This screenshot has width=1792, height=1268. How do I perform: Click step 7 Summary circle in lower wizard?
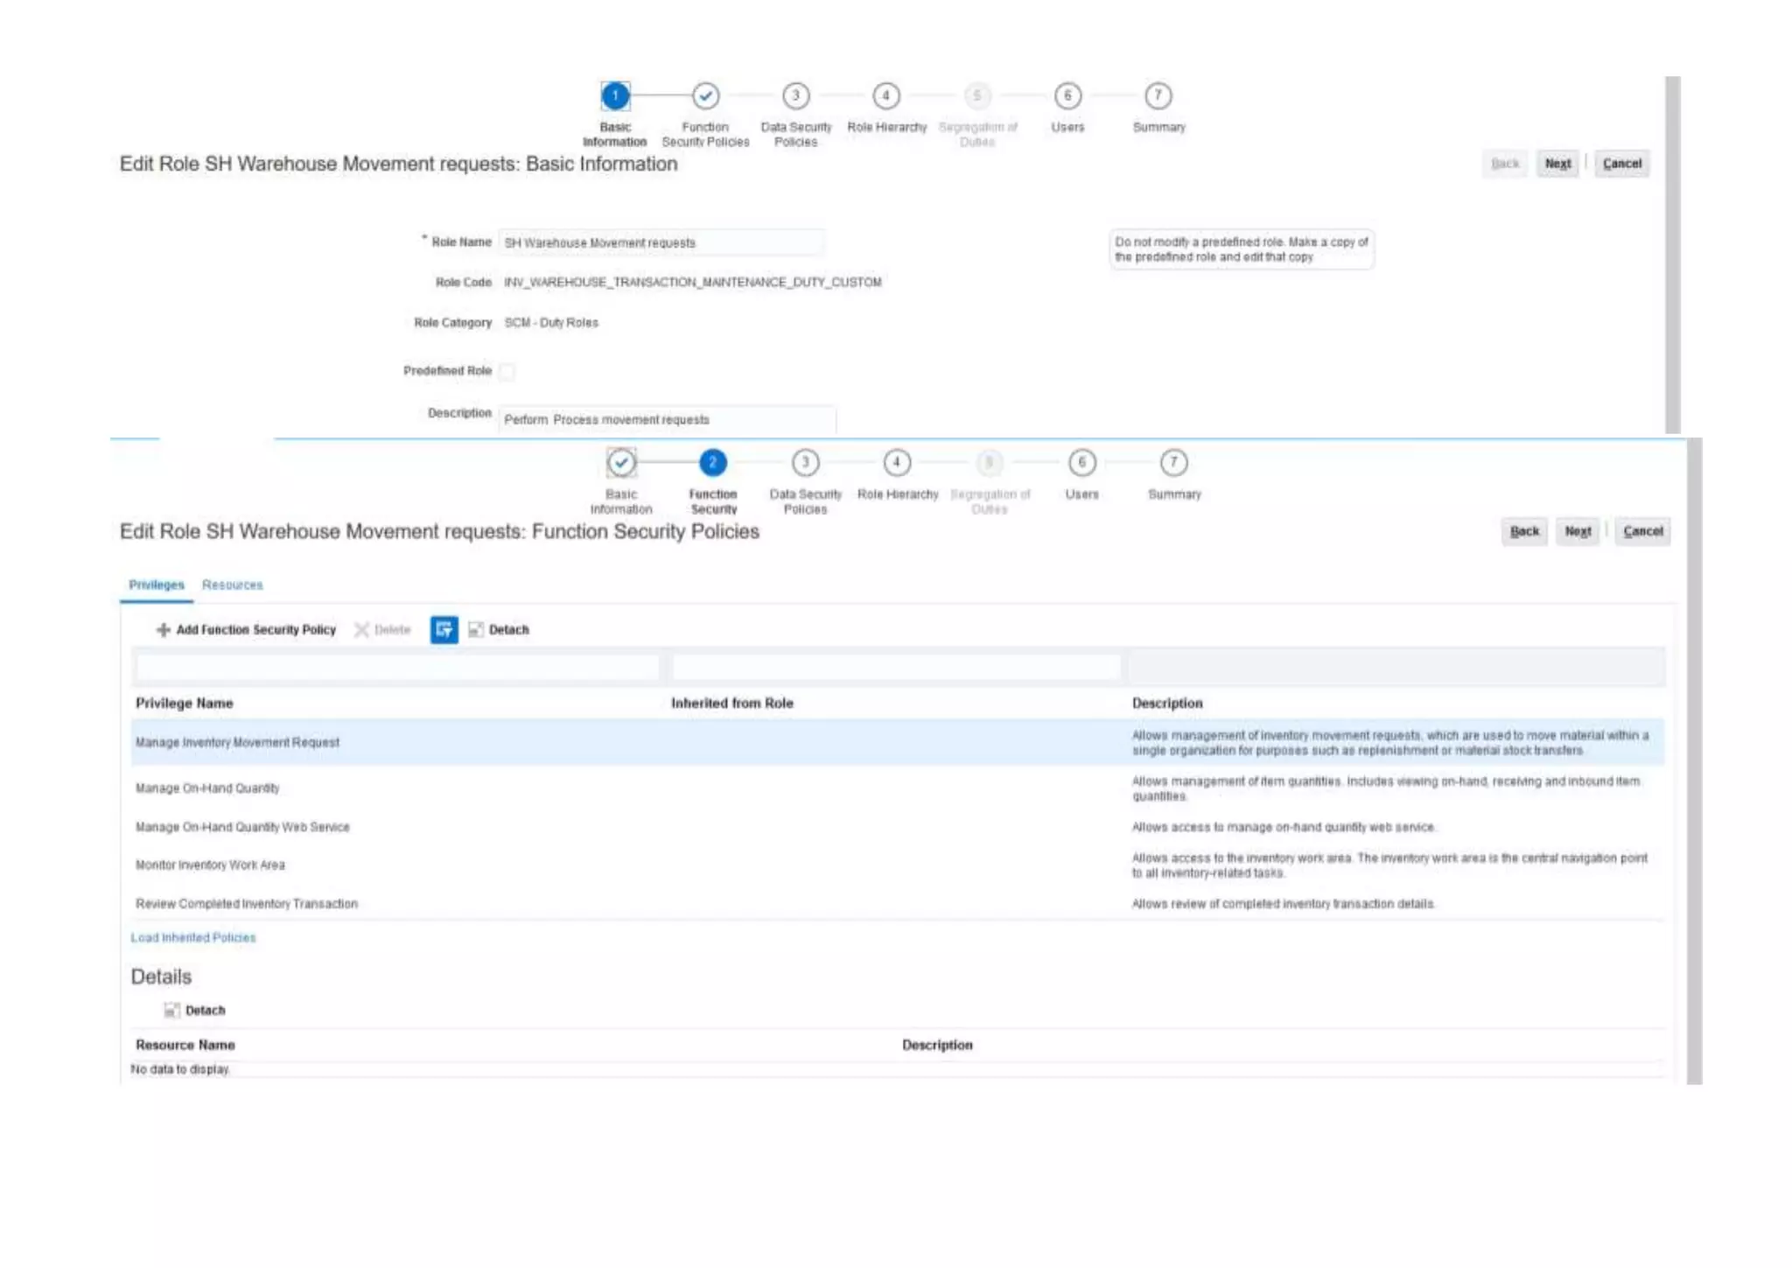[x=1173, y=462]
